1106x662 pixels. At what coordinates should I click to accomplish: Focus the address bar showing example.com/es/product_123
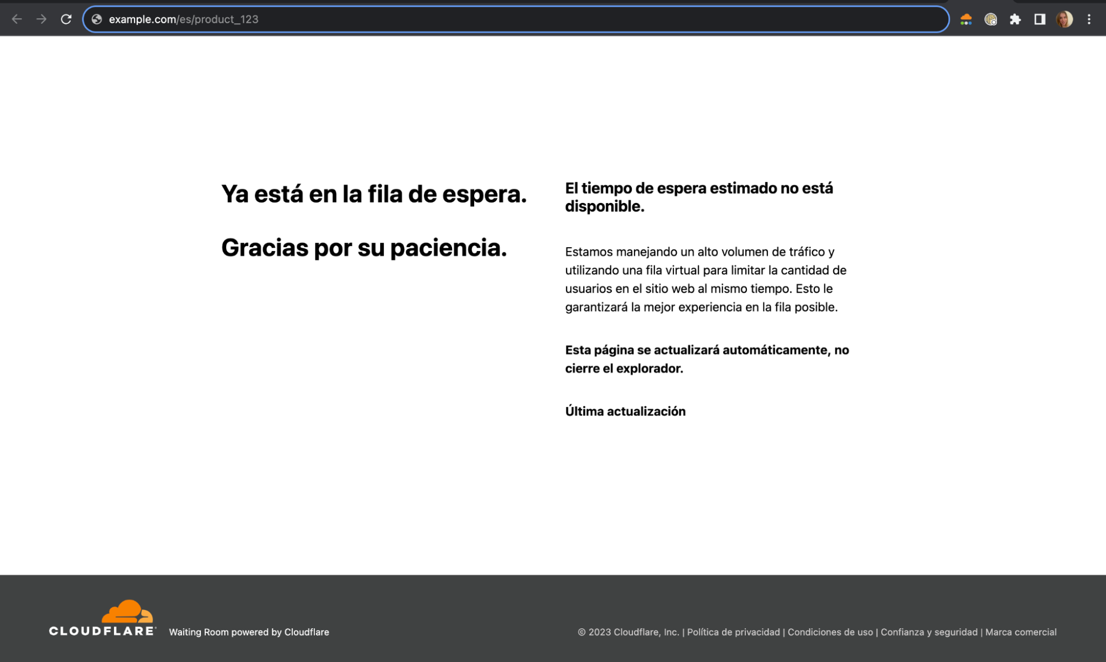click(x=516, y=19)
